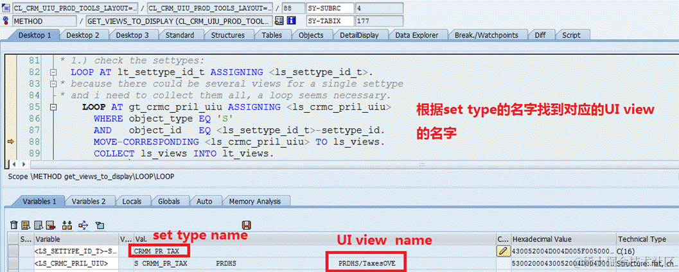The width and height of the screenshot is (679, 272).
Task: Open the Objects tab
Action: [x=311, y=35]
